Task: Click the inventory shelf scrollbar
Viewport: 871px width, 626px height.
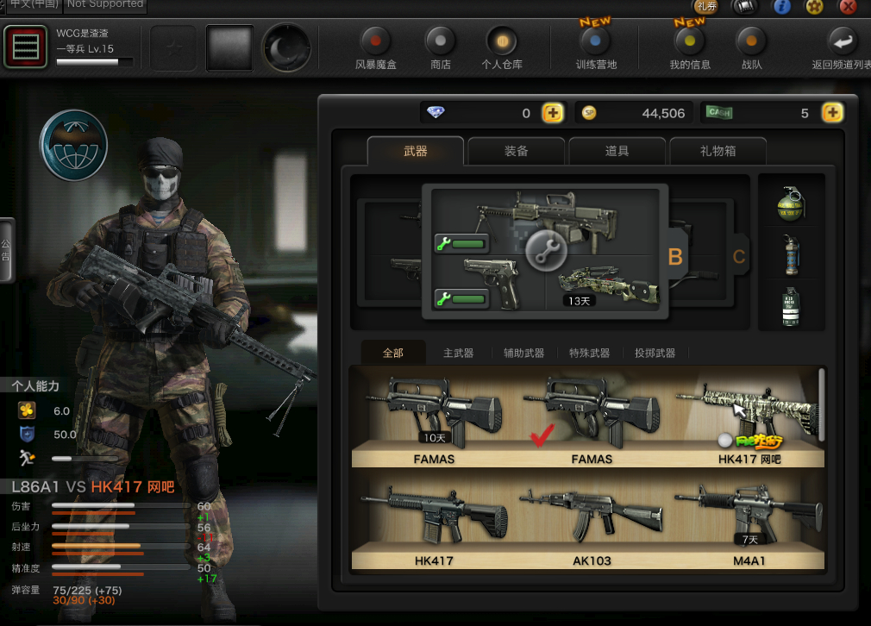Action: click(822, 405)
